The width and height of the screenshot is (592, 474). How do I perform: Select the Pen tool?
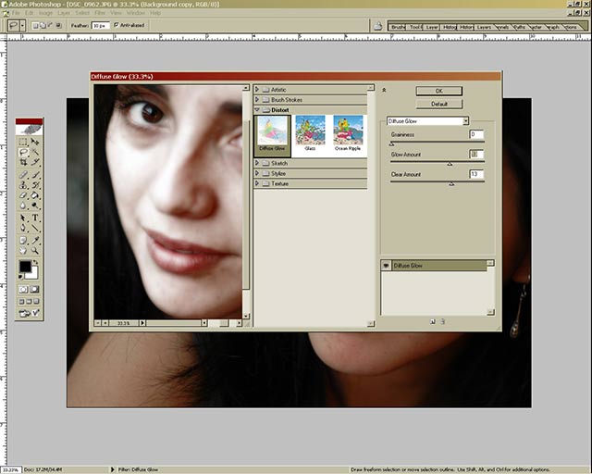pyautogui.click(x=23, y=228)
